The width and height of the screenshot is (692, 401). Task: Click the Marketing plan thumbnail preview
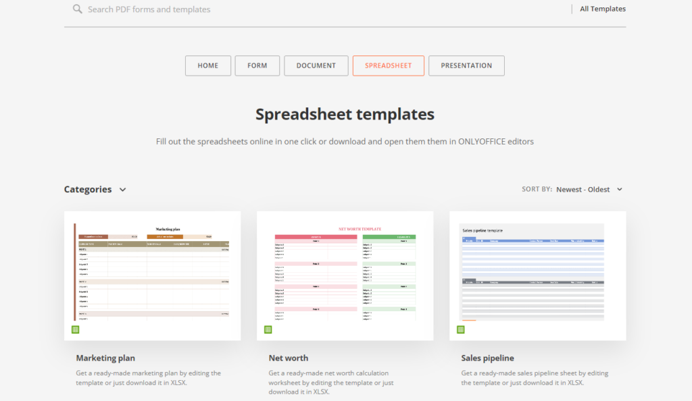152,273
